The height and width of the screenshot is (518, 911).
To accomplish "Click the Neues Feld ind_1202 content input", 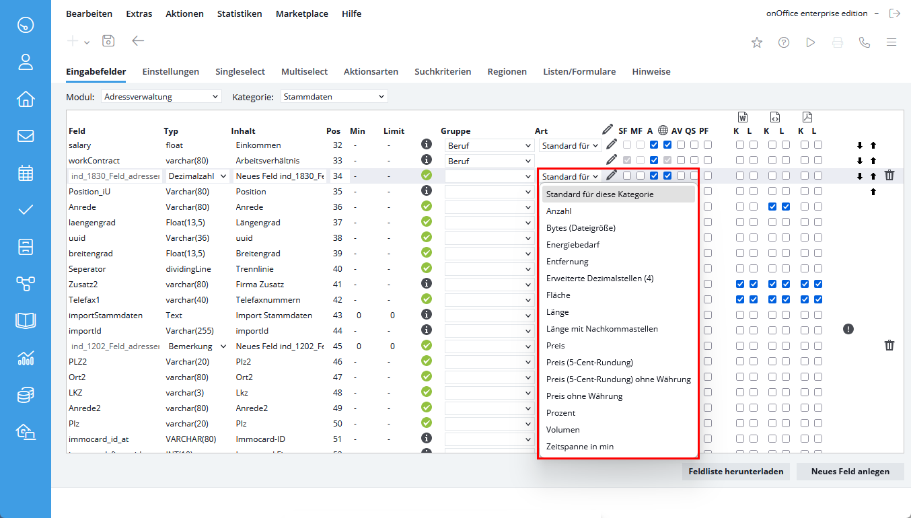I will pos(280,346).
